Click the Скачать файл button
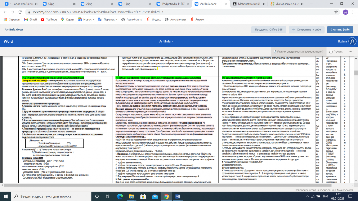 click(x=340, y=30)
